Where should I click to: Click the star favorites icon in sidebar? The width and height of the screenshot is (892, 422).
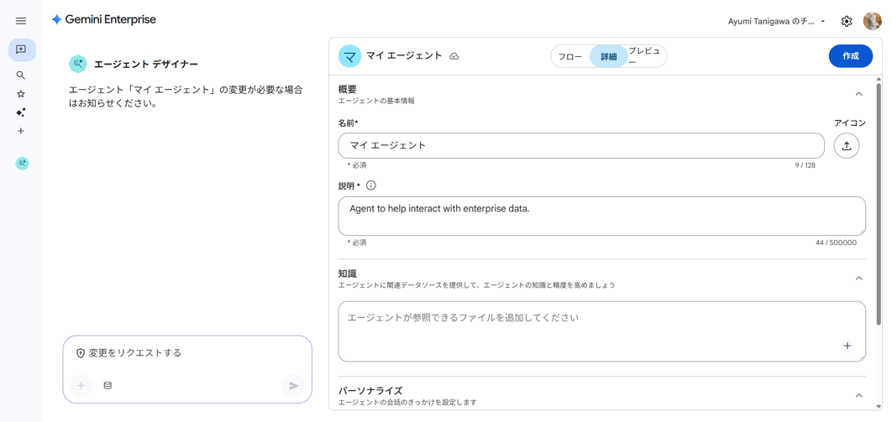pos(21,94)
